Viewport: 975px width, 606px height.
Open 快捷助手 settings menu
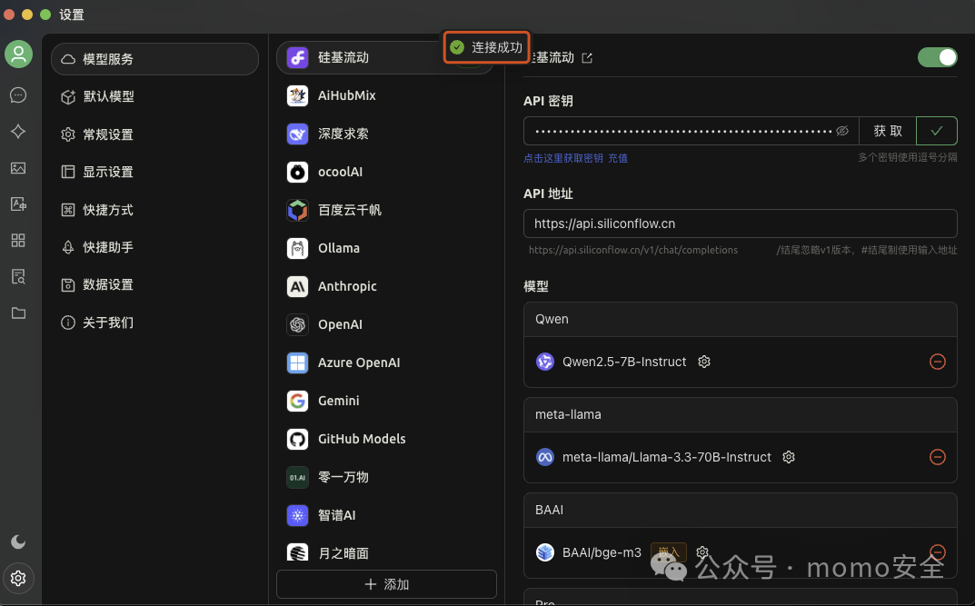[154, 247]
